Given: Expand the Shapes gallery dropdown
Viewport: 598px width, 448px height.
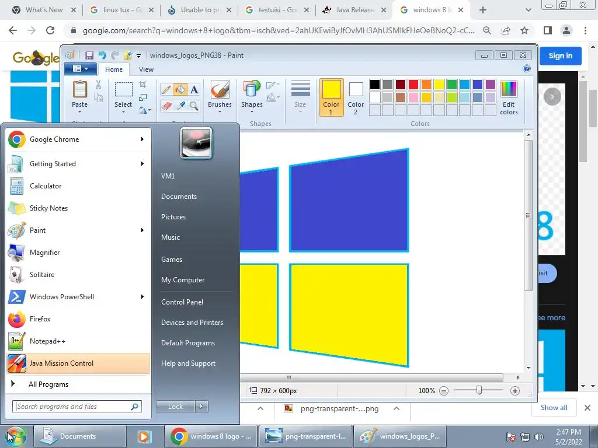Looking at the screenshot, I should pos(252,111).
